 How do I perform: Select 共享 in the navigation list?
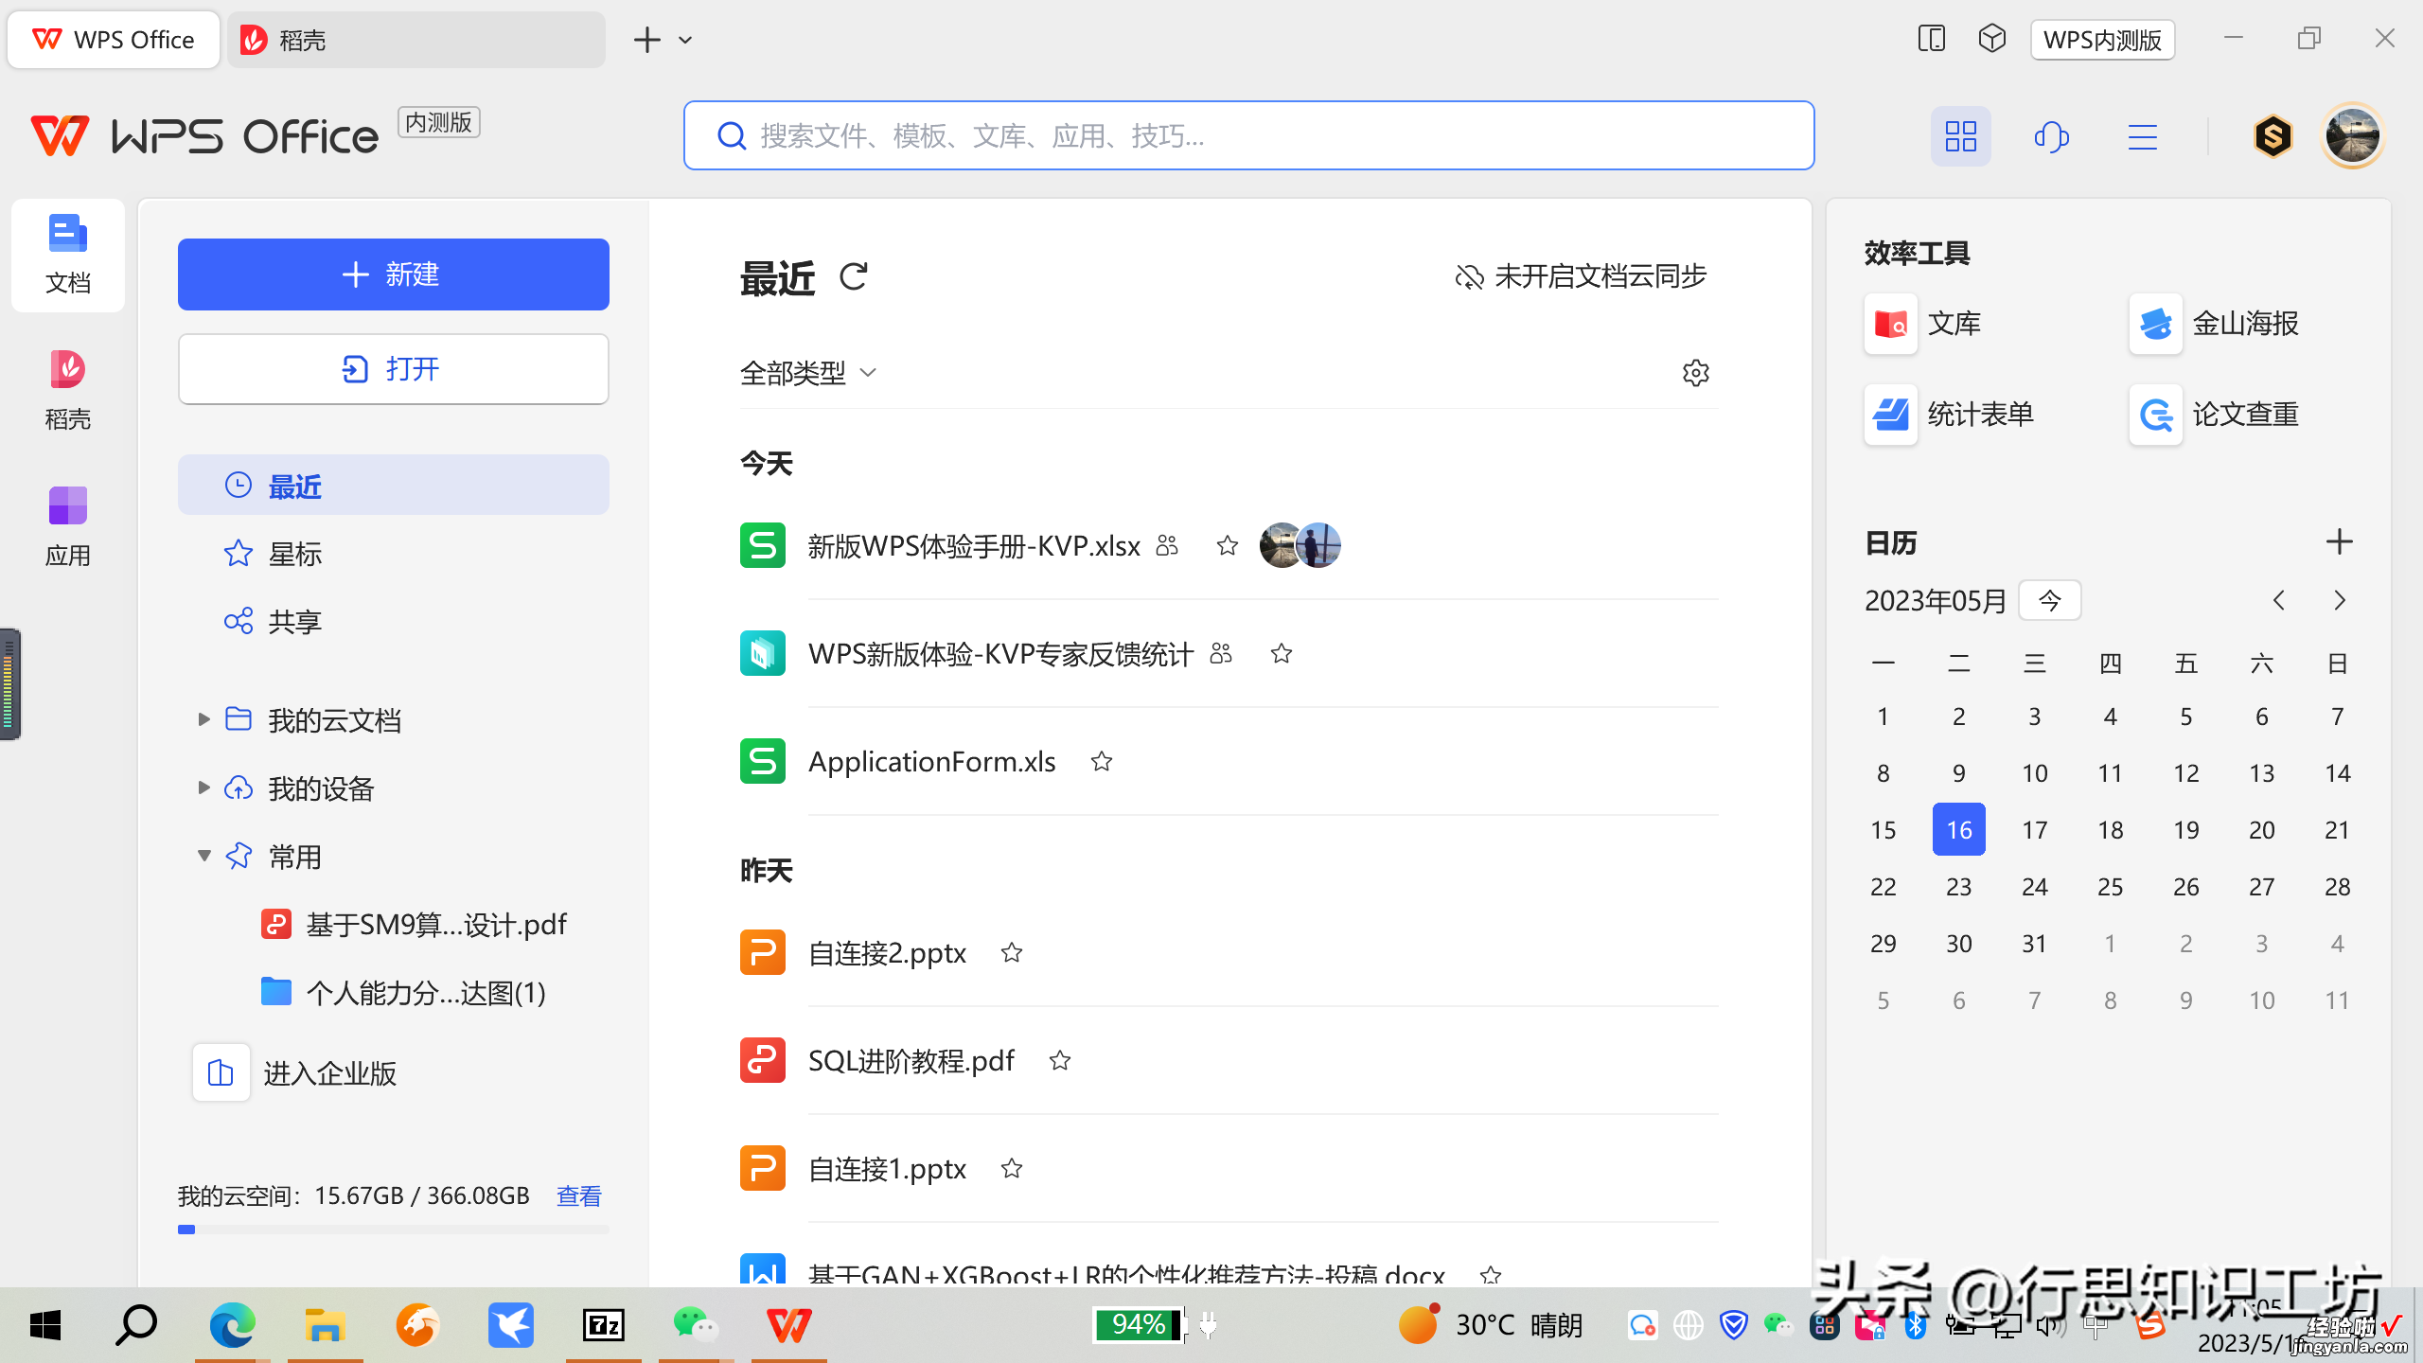pyautogui.click(x=394, y=622)
